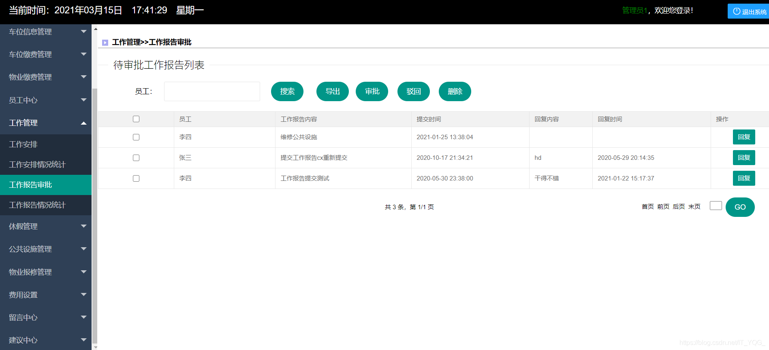Screen dimensions: 769x350
Task: Expand the 员工中心 menu
Action: pos(46,100)
